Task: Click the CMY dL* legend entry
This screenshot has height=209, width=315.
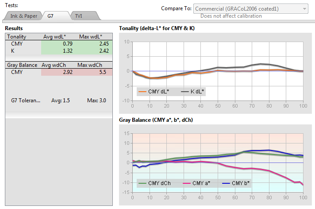Action: click(x=154, y=92)
